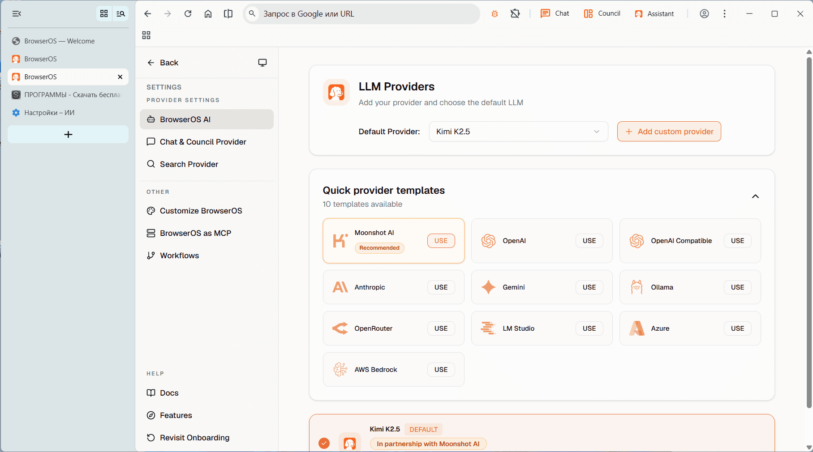Select the Kimi K2.5 default provider checkmark
This screenshot has height=452, width=813.
coord(324,443)
